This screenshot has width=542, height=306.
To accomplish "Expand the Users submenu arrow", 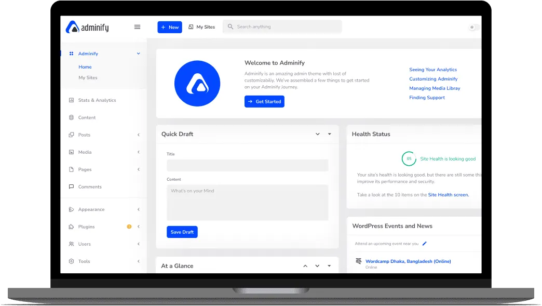I will pyautogui.click(x=139, y=244).
